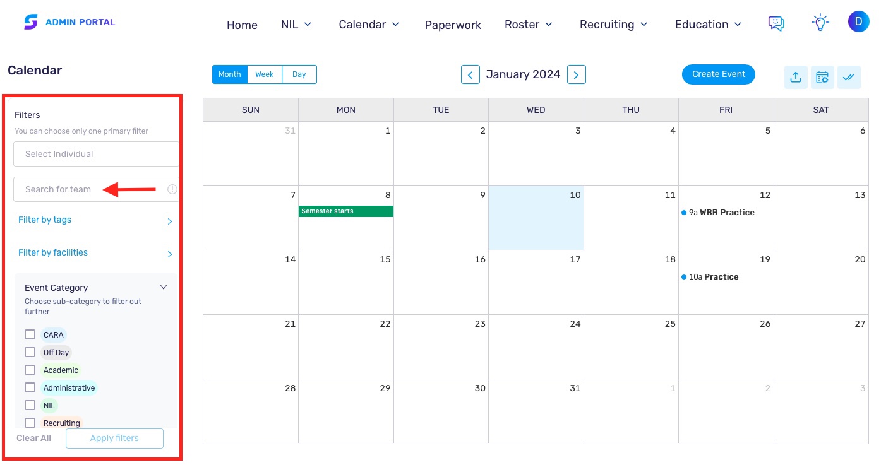Screen dimensions: 881x465
Task: Open the Recruiting nav dropdown
Action: pos(614,25)
